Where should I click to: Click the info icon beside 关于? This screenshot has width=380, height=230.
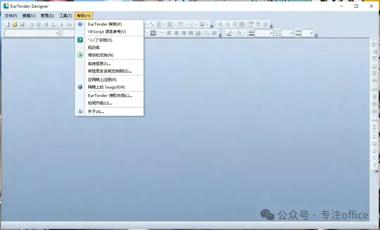pyautogui.click(x=80, y=111)
